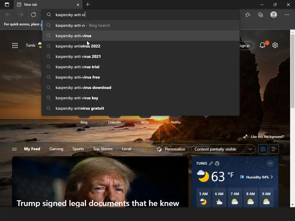Viewport: 295px width, 221px height.
Task: Switch to the Gaming tab
Action: [56, 149]
